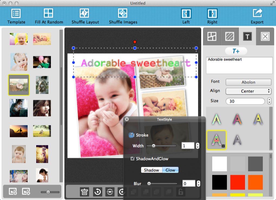Close the TextStyle panel

[x=127, y=119]
